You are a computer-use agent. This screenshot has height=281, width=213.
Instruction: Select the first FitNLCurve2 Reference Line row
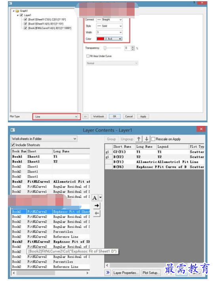[51, 237]
